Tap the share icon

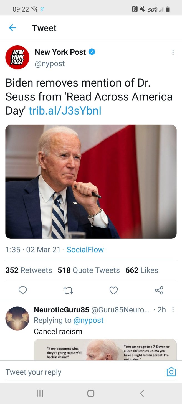coord(159,290)
